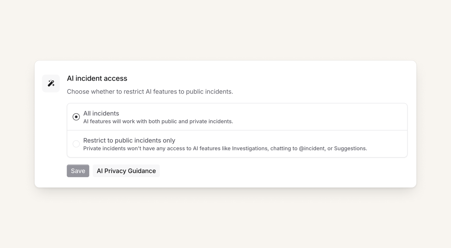Screen dimensions: 451x248
Task: Click the word Suggestions ending the restrict description
Action: (350, 148)
